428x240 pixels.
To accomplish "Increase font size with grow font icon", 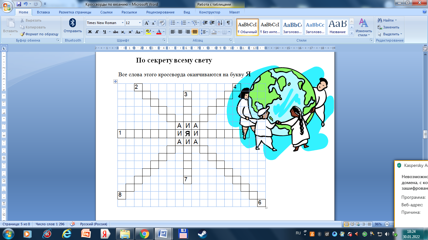I will click(x=147, y=23).
